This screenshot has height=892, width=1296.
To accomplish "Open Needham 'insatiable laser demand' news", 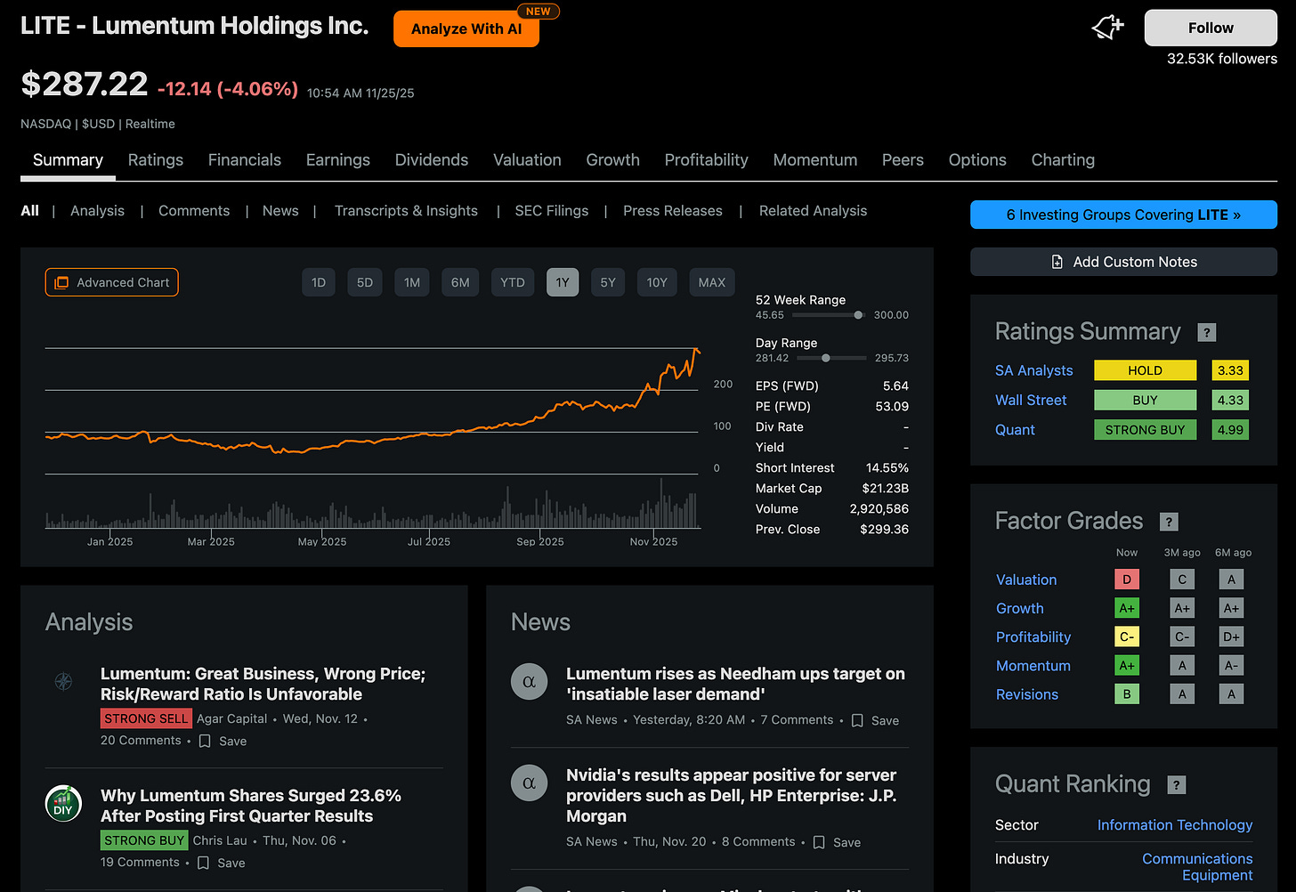I will pos(735,684).
